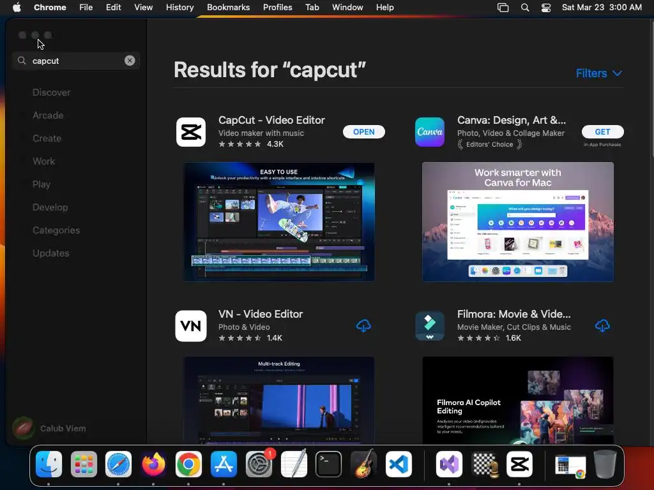Open the minimized Chrome window in Dock
Image resolution: width=654 pixels, height=490 pixels.
[x=570, y=466]
